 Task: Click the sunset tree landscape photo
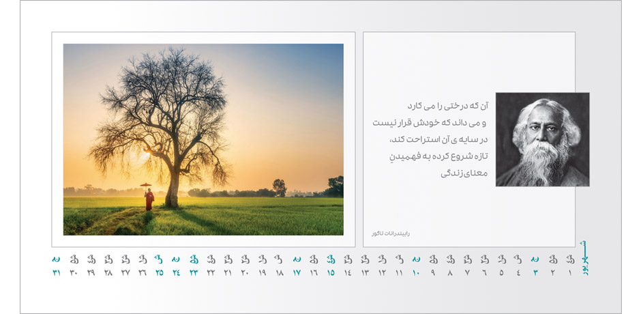[x=203, y=139]
